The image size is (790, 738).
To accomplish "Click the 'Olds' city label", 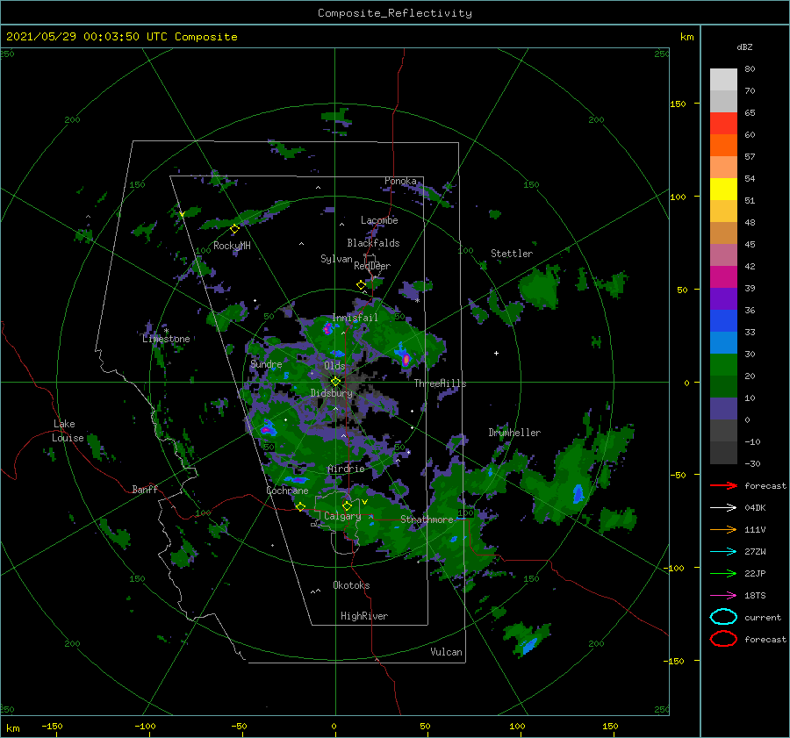I will click(x=334, y=366).
